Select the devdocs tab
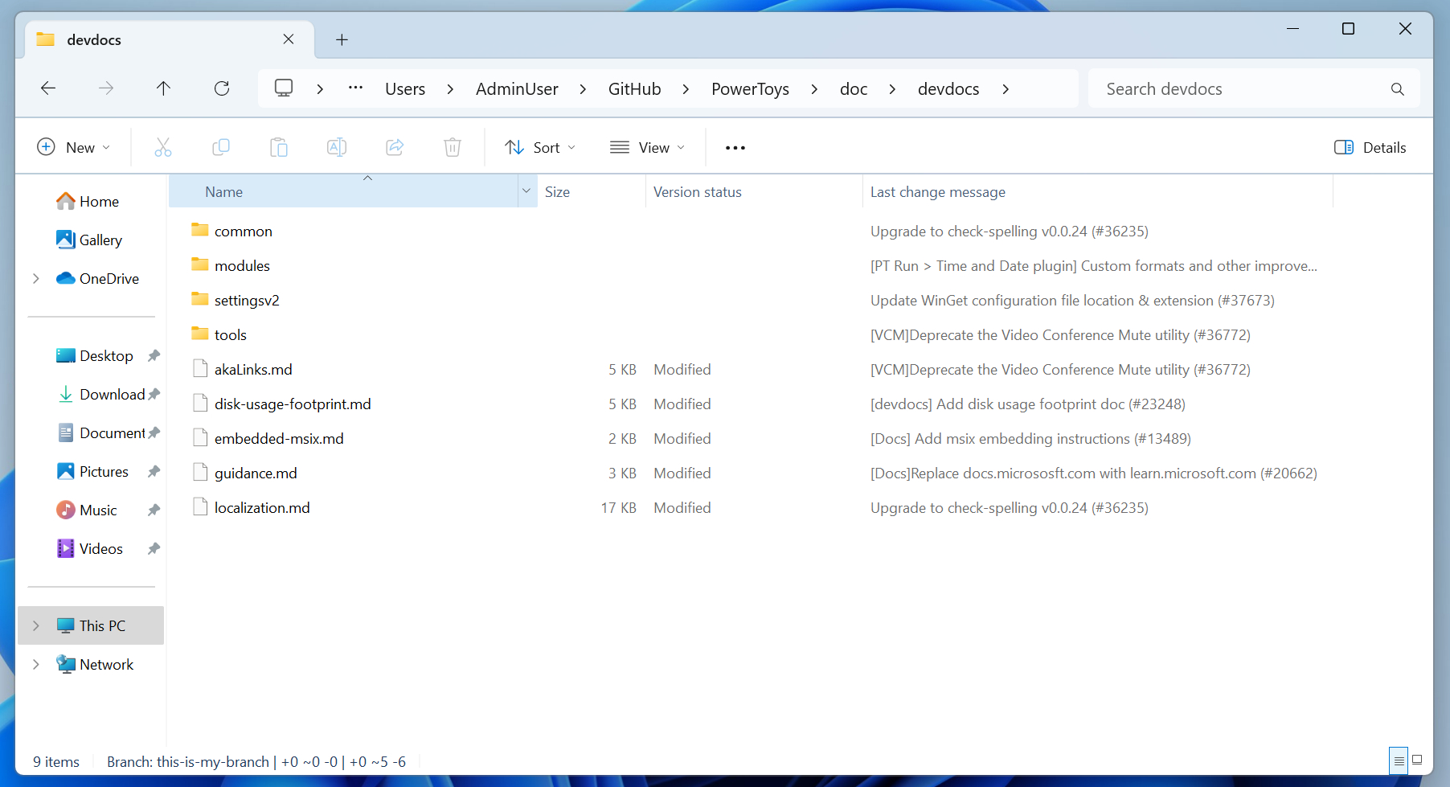Viewport: 1450px width, 787px height. pos(121,39)
